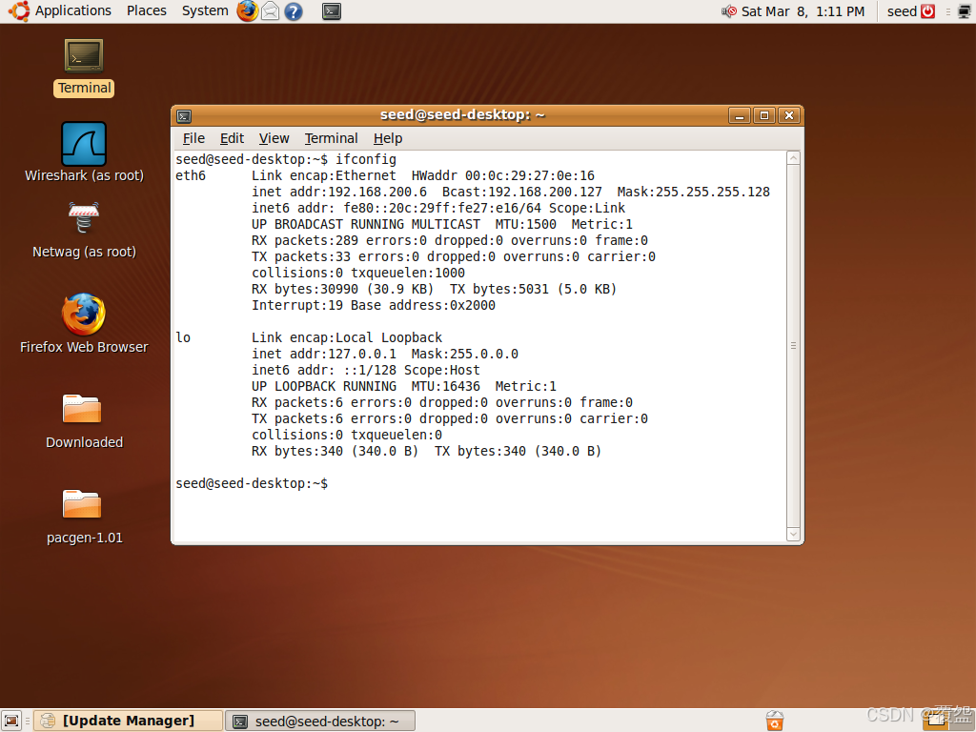Click Interrupt:19 Base address line
Viewport: 976px width, 732px height.
click(x=374, y=305)
